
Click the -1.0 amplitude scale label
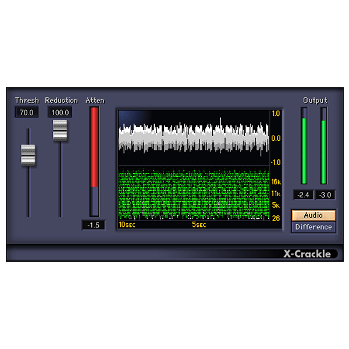[276, 162]
